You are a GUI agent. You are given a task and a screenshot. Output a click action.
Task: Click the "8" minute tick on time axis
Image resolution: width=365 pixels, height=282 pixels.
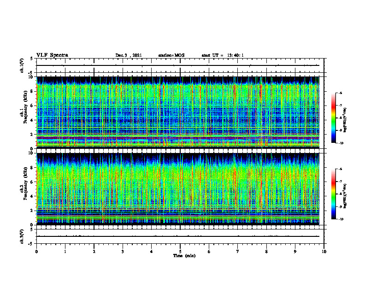(x=266, y=252)
